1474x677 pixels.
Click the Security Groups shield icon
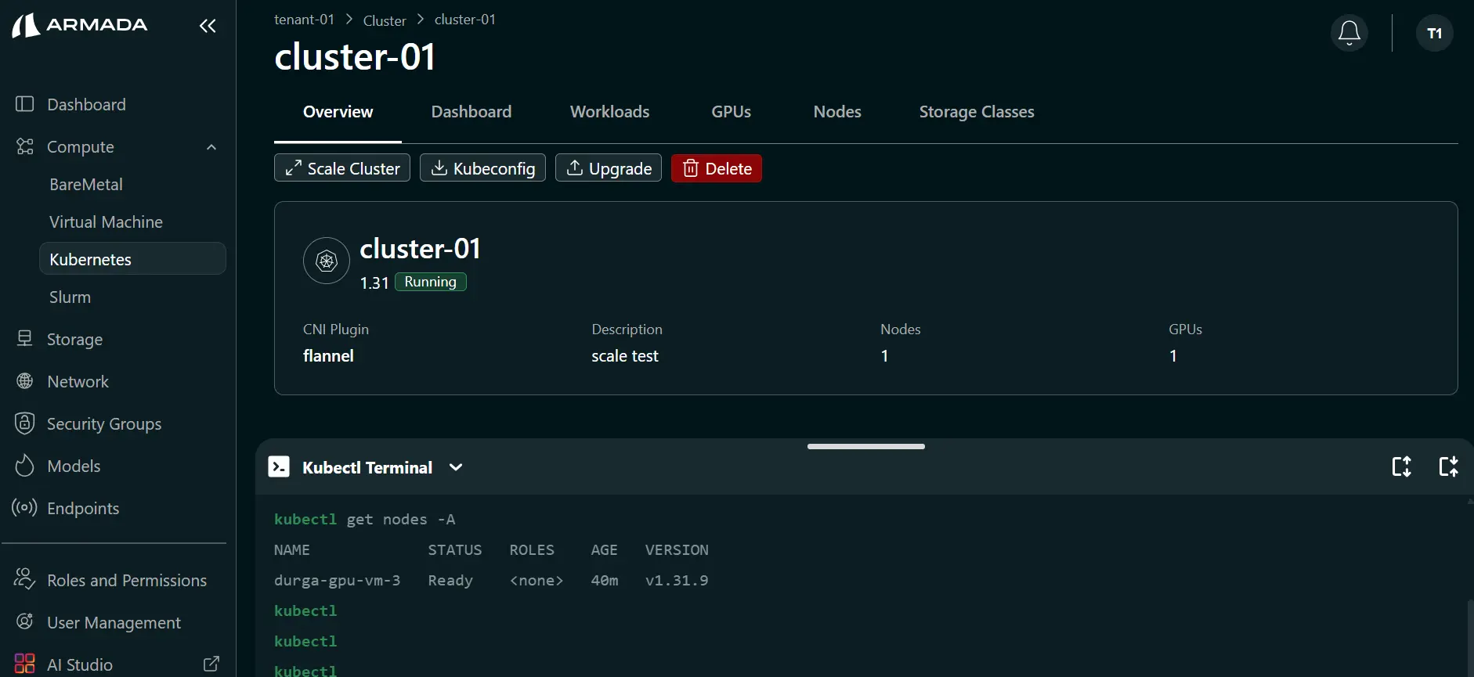(x=25, y=423)
